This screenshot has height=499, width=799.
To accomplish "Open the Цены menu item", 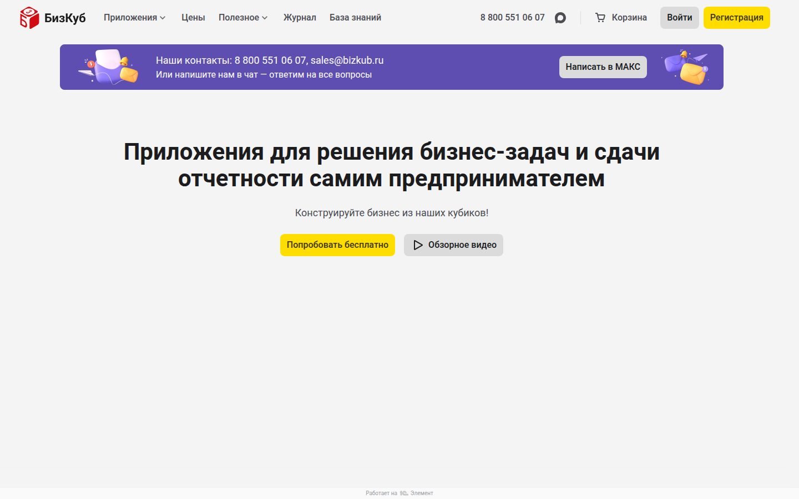I will coord(193,18).
